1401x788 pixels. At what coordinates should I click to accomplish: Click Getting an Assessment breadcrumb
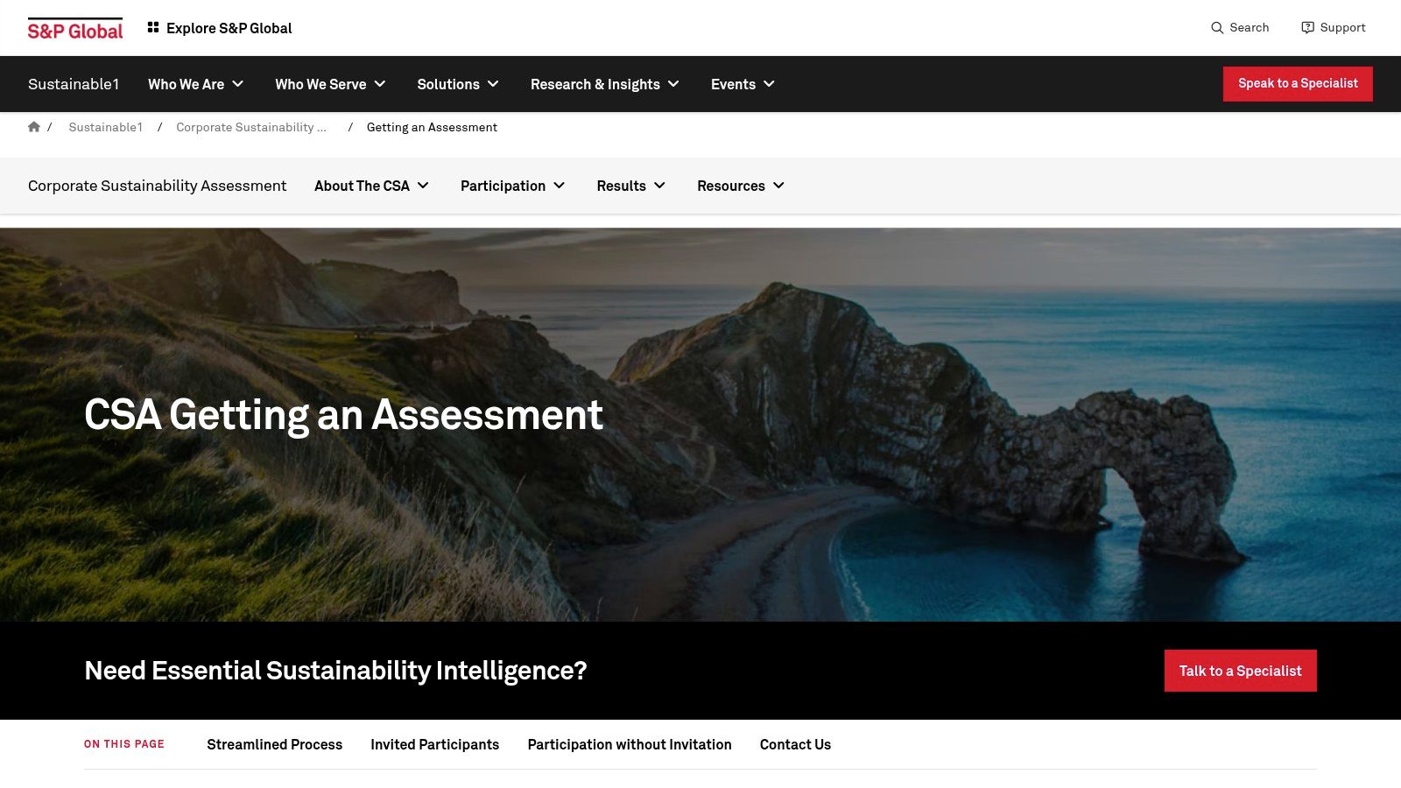(432, 127)
